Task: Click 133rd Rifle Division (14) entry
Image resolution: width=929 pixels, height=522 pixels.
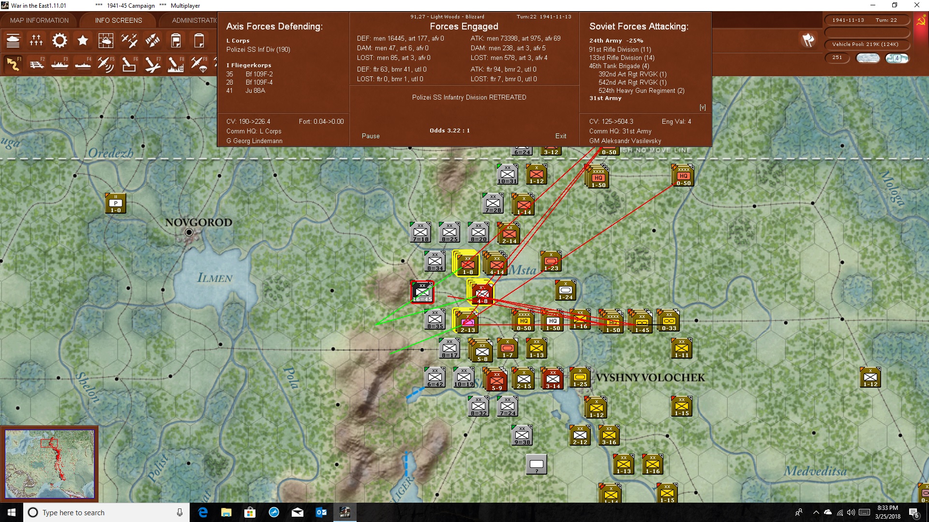Action: coord(622,58)
